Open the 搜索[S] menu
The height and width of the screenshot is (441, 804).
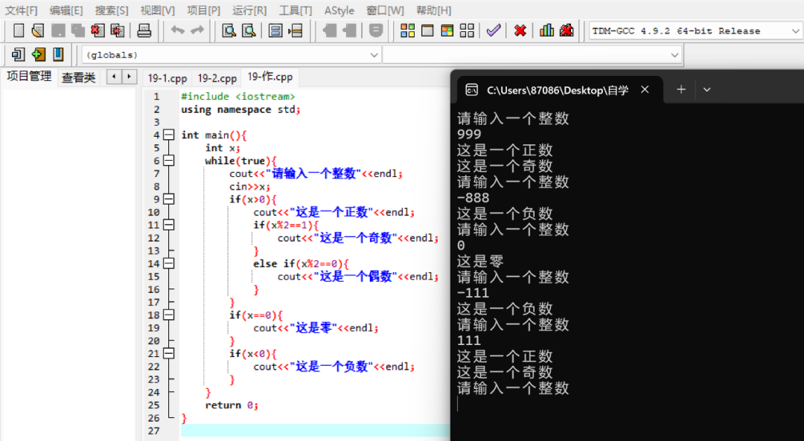[x=112, y=10]
